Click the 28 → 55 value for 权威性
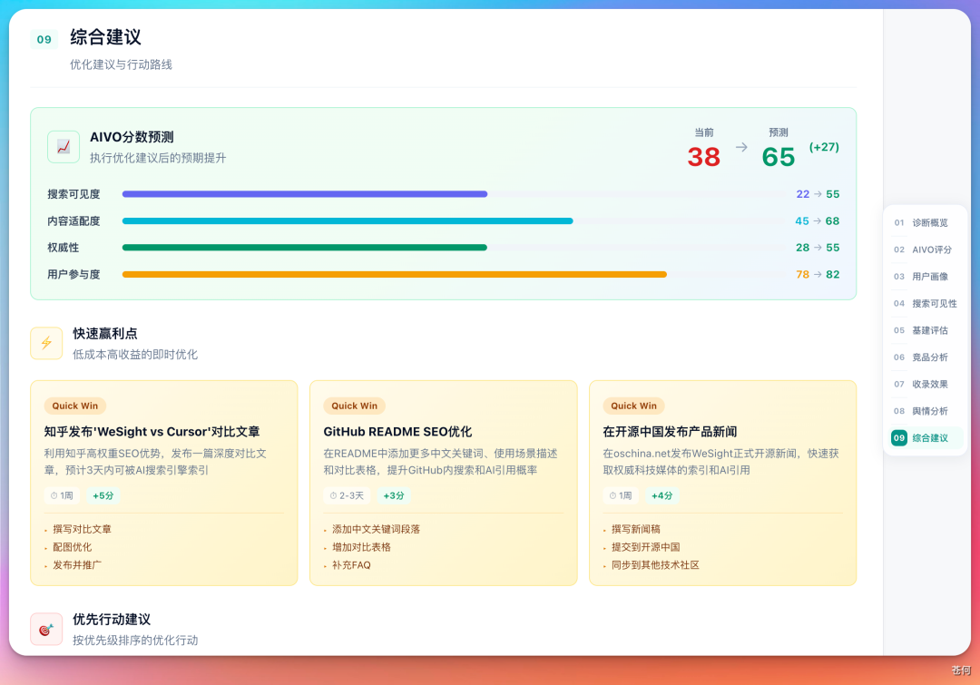 (x=818, y=248)
